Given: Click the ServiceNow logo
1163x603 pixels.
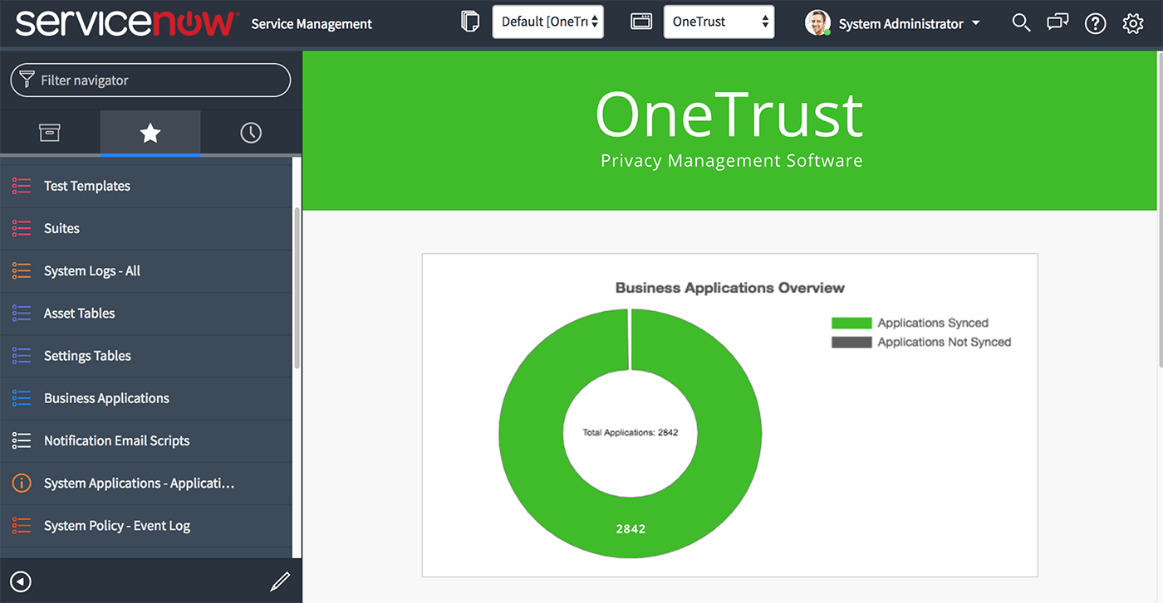Looking at the screenshot, I should click(x=127, y=22).
